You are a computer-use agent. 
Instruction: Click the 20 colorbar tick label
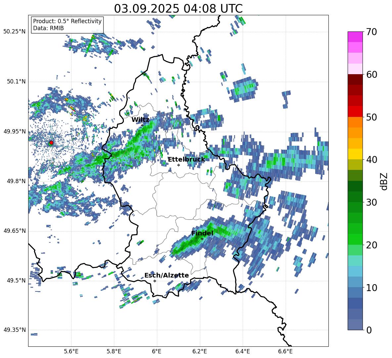371,245
